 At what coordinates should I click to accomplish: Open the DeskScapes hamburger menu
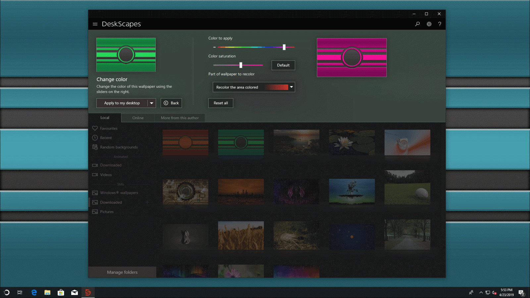tap(95, 24)
